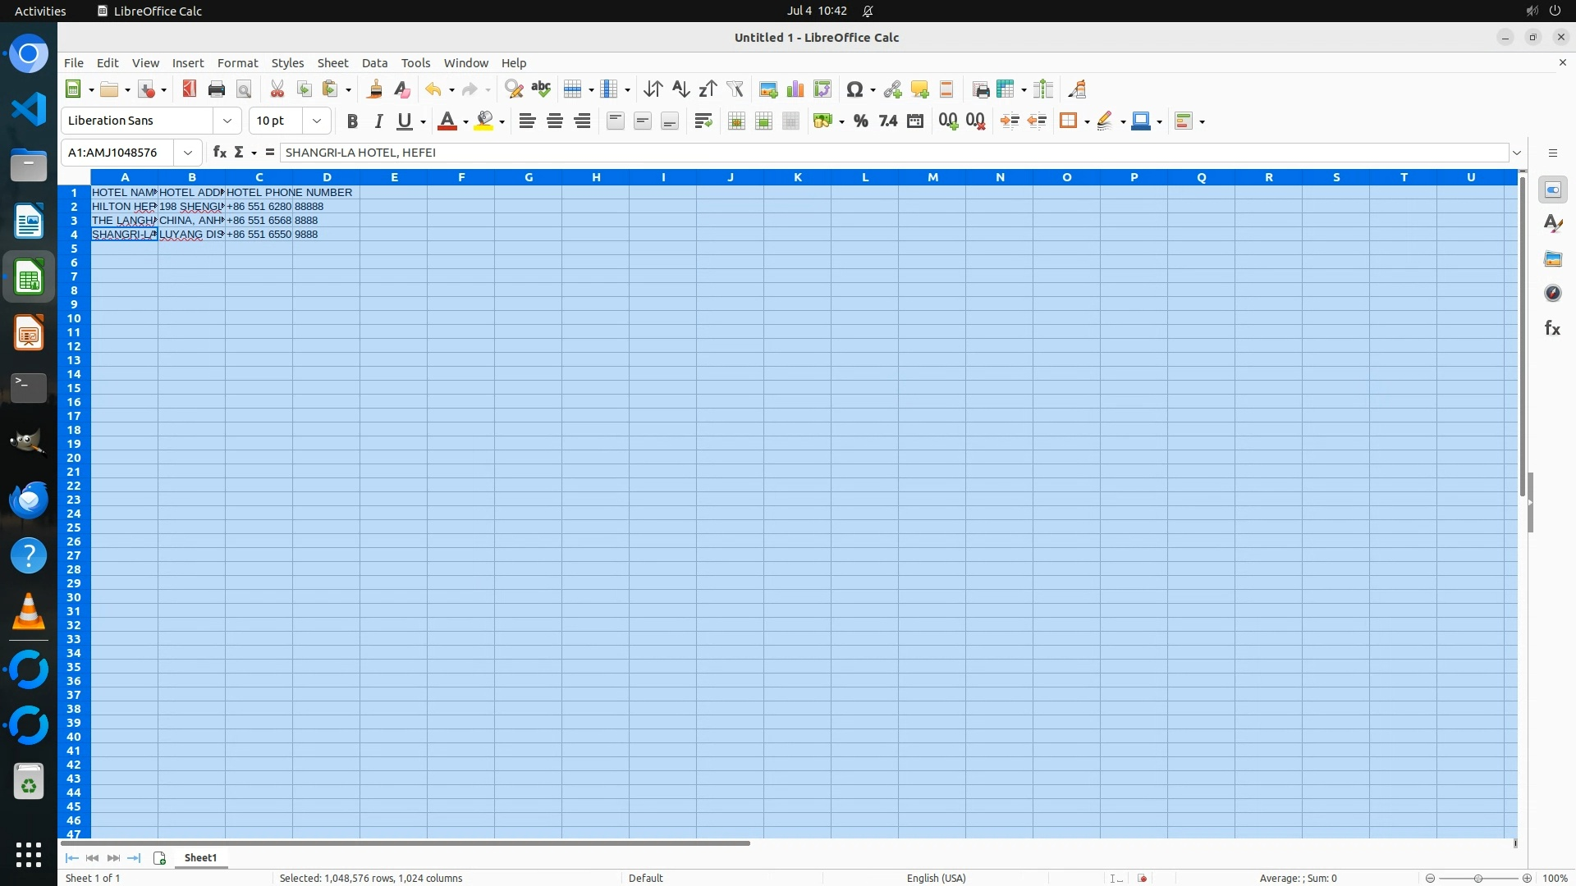The width and height of the screenshot is (1576, 886).
Task: Click the Clone Formatting paintbrush
Action: (x=375, y=89)
